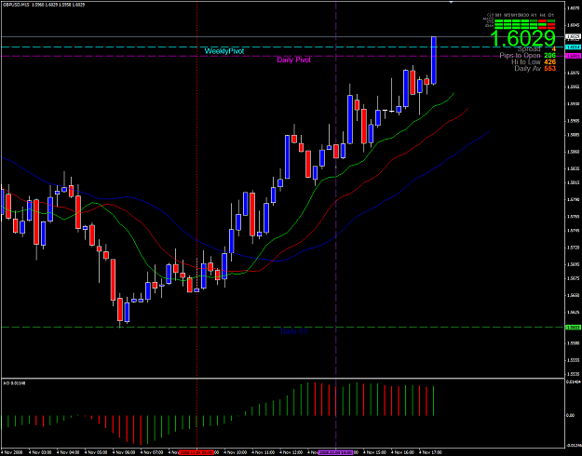
Task: Click the 4 Nov 17:00 time axis label
Action: tap(430, 452)
